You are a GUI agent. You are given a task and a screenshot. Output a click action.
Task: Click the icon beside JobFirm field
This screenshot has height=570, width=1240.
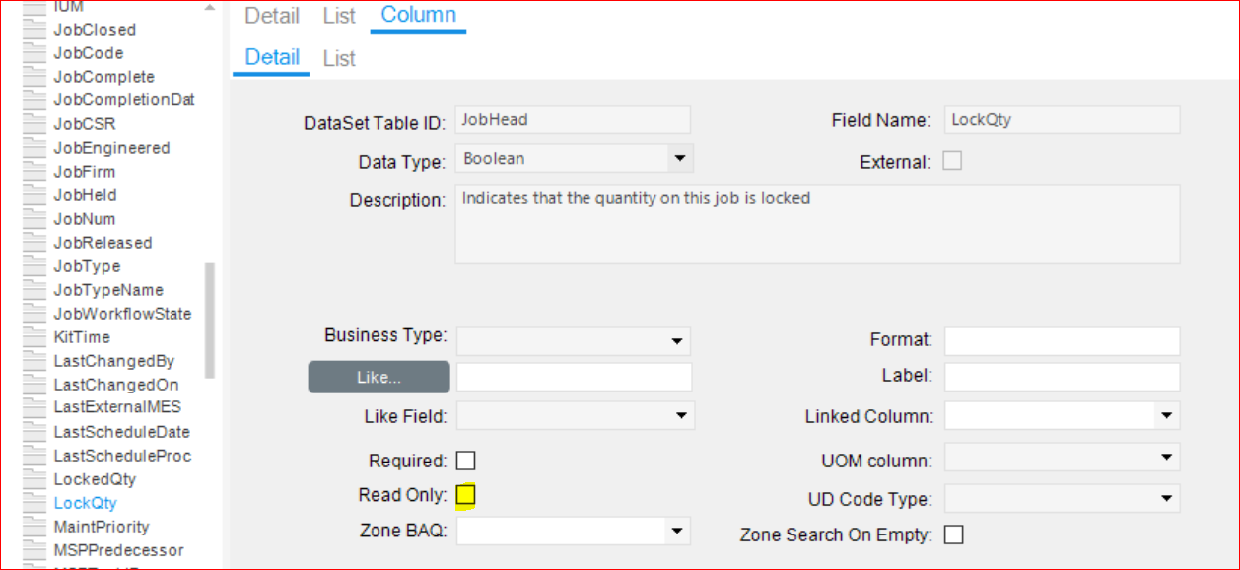(x=34, y=172)
